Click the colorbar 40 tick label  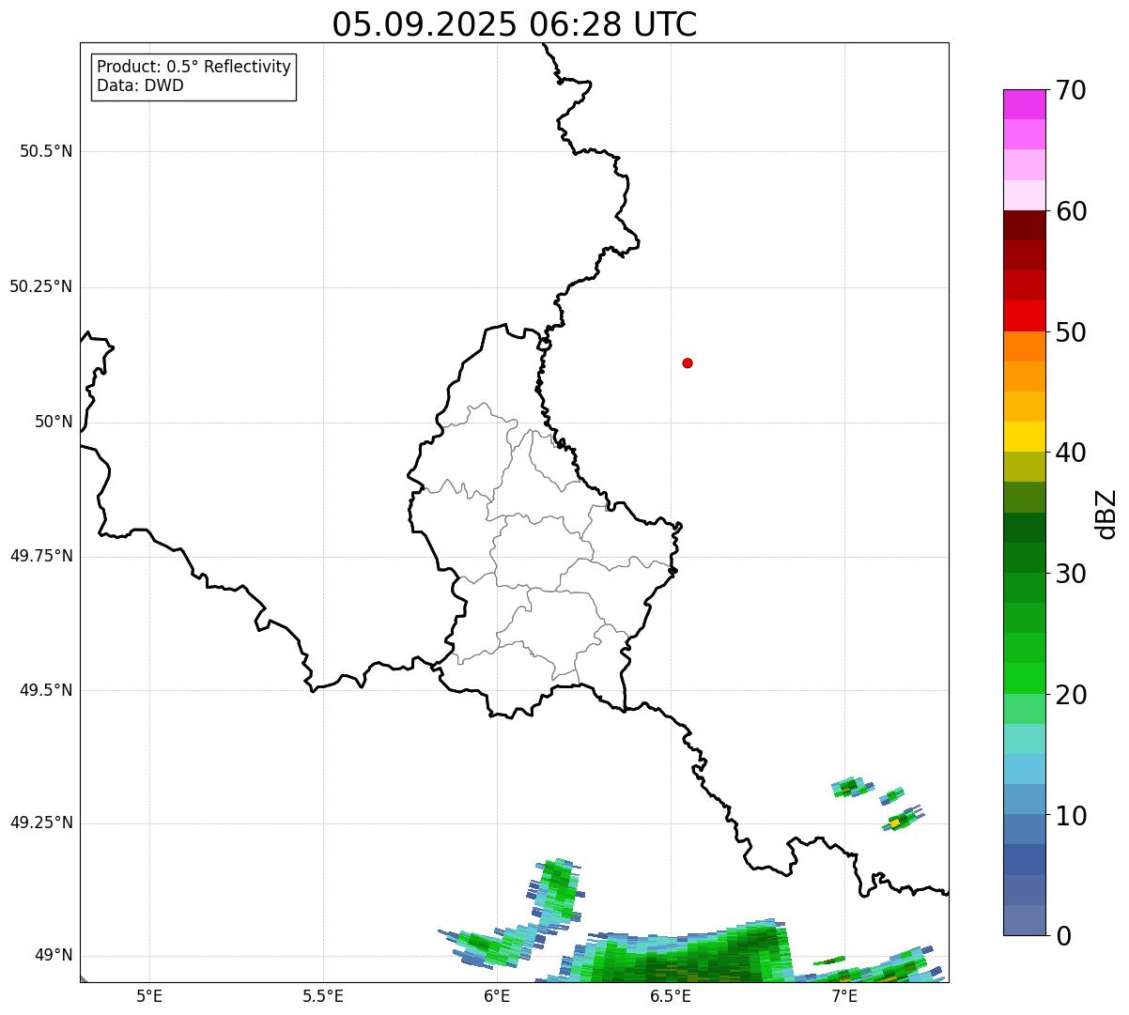coord(1071,453)
